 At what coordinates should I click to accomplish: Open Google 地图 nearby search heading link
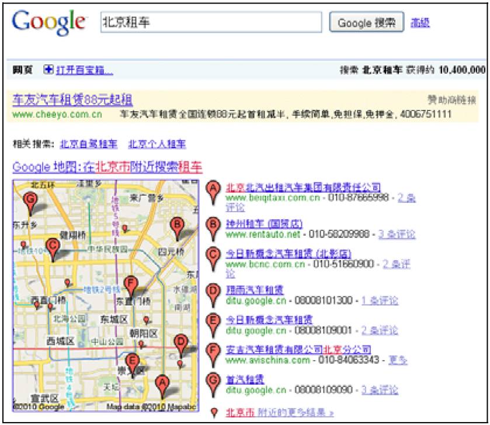coord(107,167)
